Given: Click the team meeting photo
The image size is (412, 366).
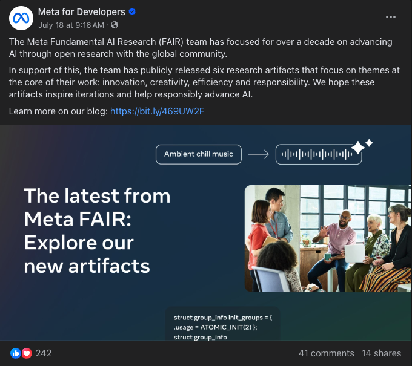Looking at the screenshot, I should 328,238.
